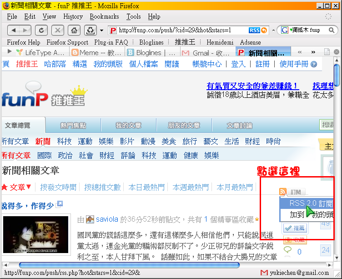342x279 pixels.
Task: Close the current tab using the tab-bar X
Action: (337, 52)
